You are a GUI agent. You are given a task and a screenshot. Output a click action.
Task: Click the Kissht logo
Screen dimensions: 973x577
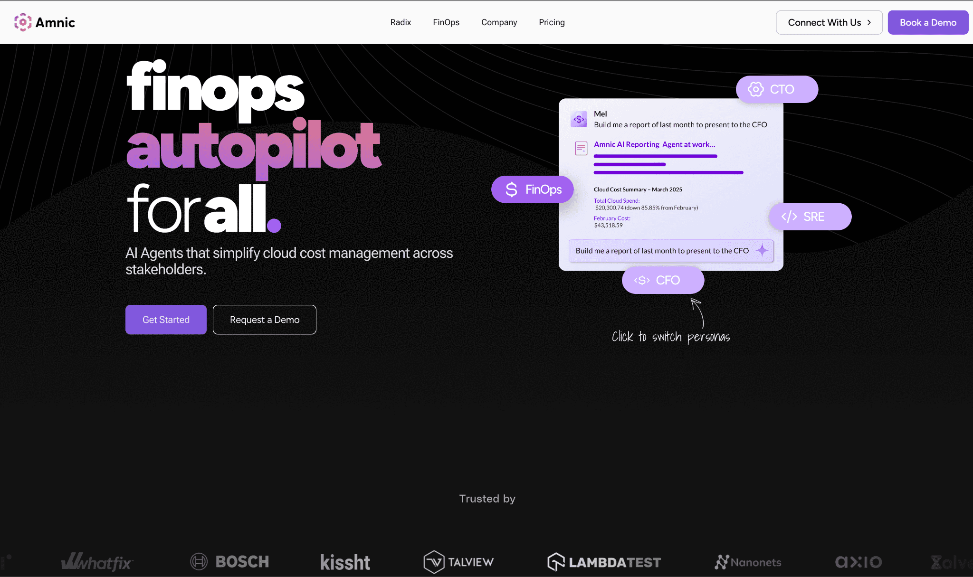pos(345,562)
